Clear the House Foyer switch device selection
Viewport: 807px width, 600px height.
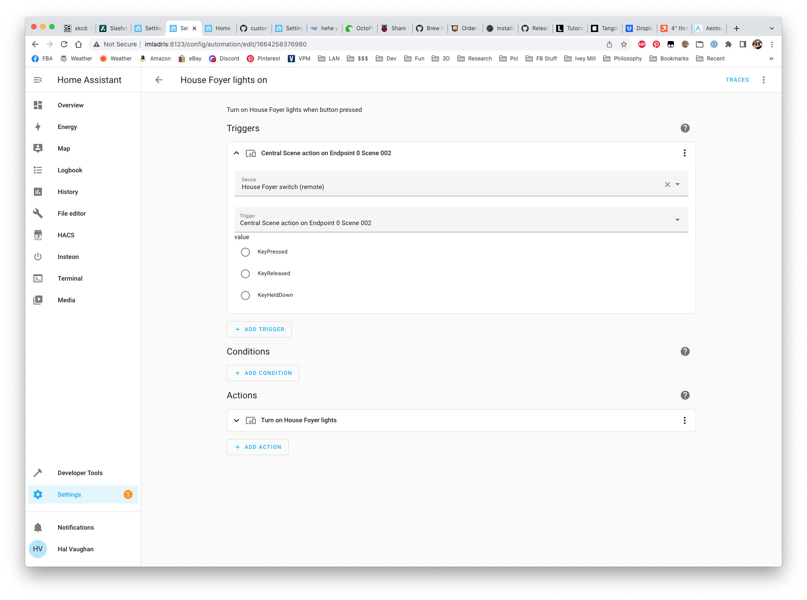pos(667,184)
